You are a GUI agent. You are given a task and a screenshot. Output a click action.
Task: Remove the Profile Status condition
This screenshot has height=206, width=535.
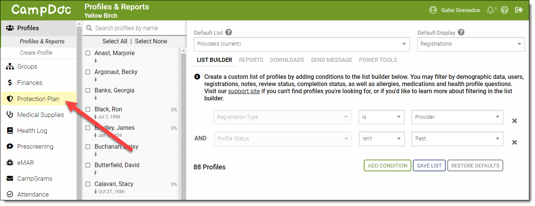click(x=514, y=143)
